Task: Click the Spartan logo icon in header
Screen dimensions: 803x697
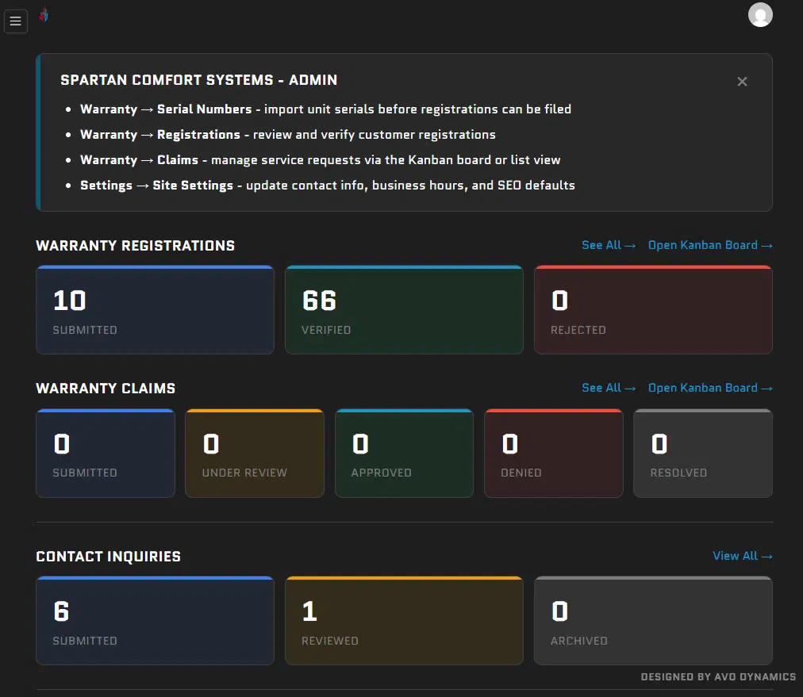Action: (x=44, y=15)
